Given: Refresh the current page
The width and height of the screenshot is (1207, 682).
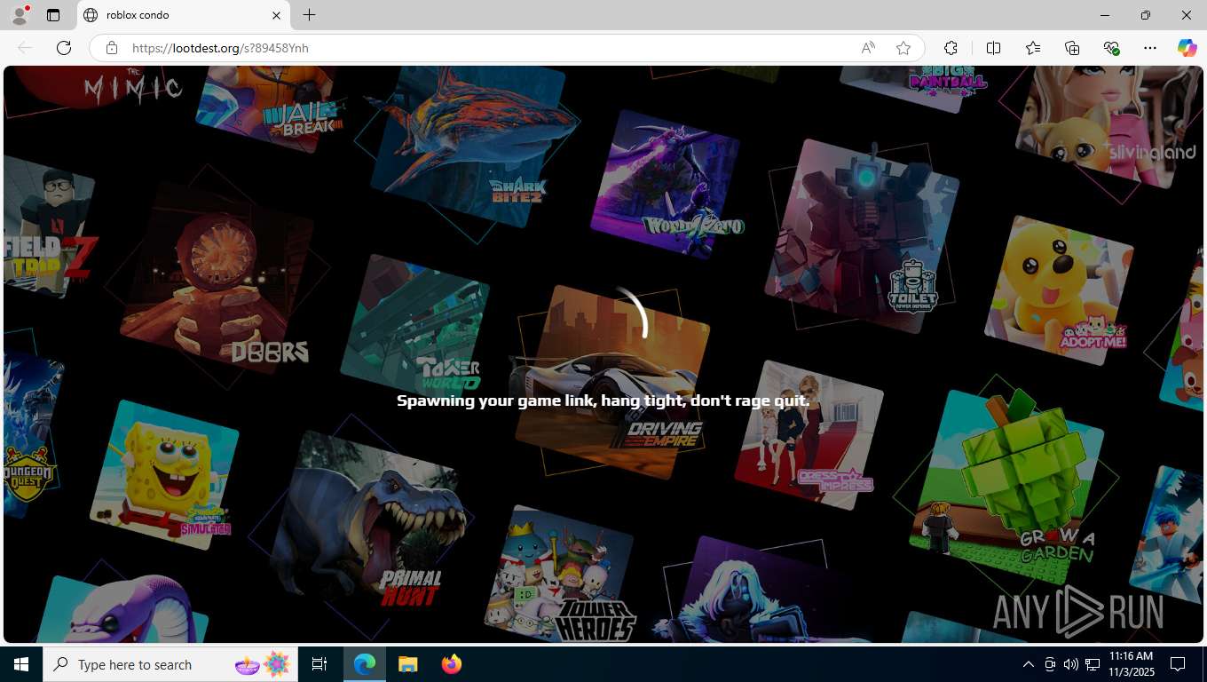Looking at the screenshot, I should pos(64,48).
